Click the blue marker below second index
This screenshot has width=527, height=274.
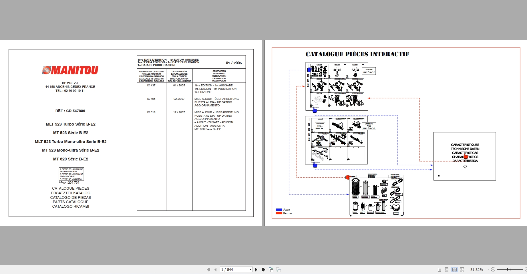[x=315, y=165]
